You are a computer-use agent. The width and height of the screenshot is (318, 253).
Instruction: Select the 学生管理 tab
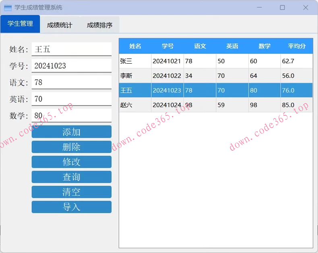pos(20,24)
